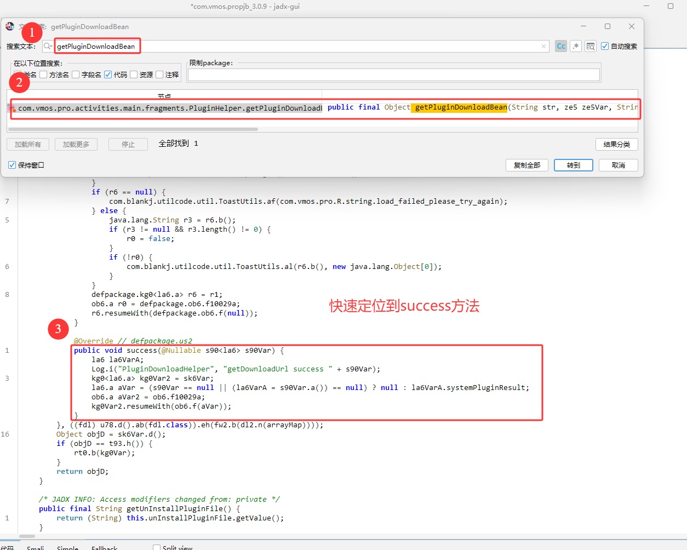This screenshot has width=687, height=550.
Task: Enable the Split view checkbox
Action: [157, 547]
